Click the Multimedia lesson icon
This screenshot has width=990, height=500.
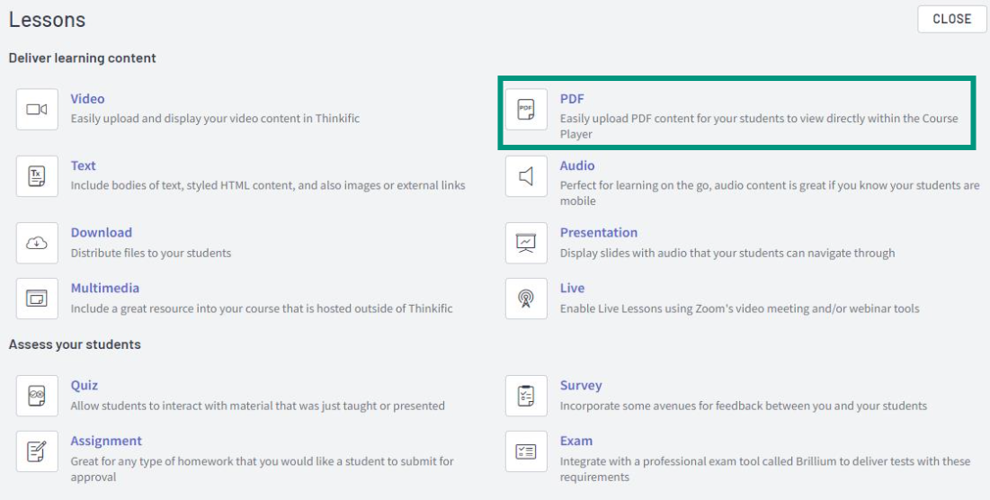coord(37,299)
